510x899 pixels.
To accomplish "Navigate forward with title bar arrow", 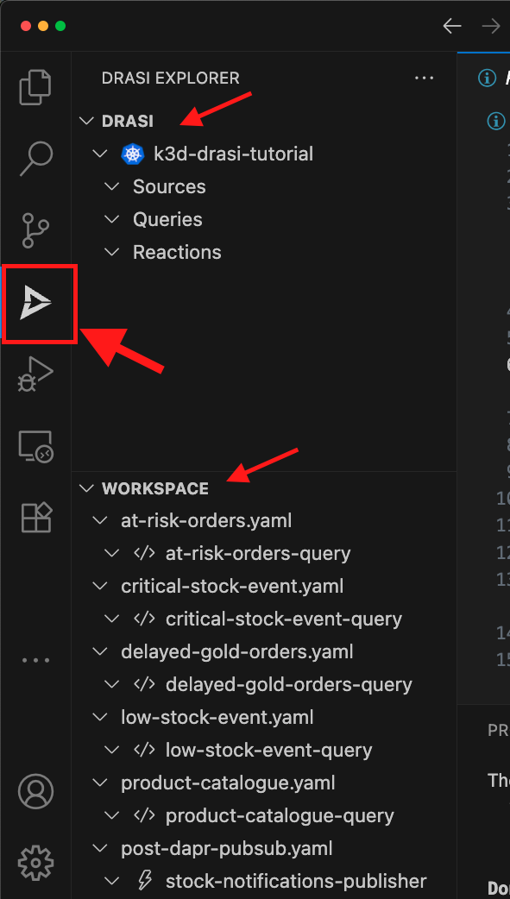I will pos(491,26).
